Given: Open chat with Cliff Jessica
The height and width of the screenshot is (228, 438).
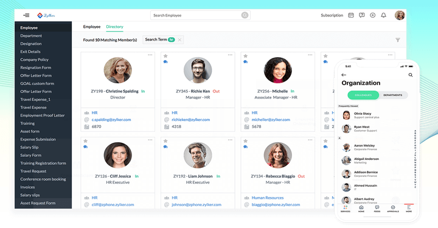Looking at the screenshot, I should pyautogui.click(x=86, y=147).
